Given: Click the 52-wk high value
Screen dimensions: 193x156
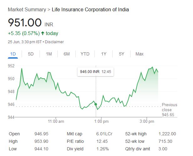Looking at the screenshot, I should [168, 134].
